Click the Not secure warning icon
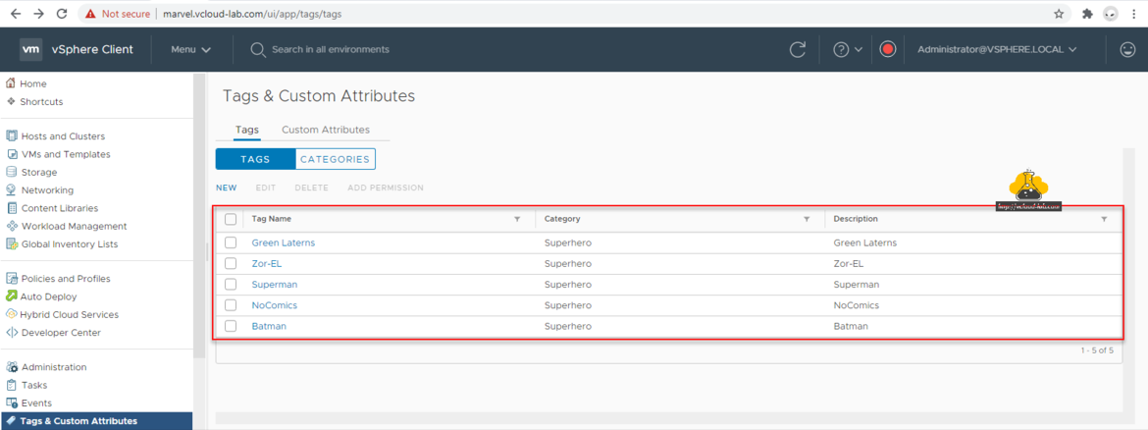The height and width of the screenshot is (430, 1148). coord(90,13)
